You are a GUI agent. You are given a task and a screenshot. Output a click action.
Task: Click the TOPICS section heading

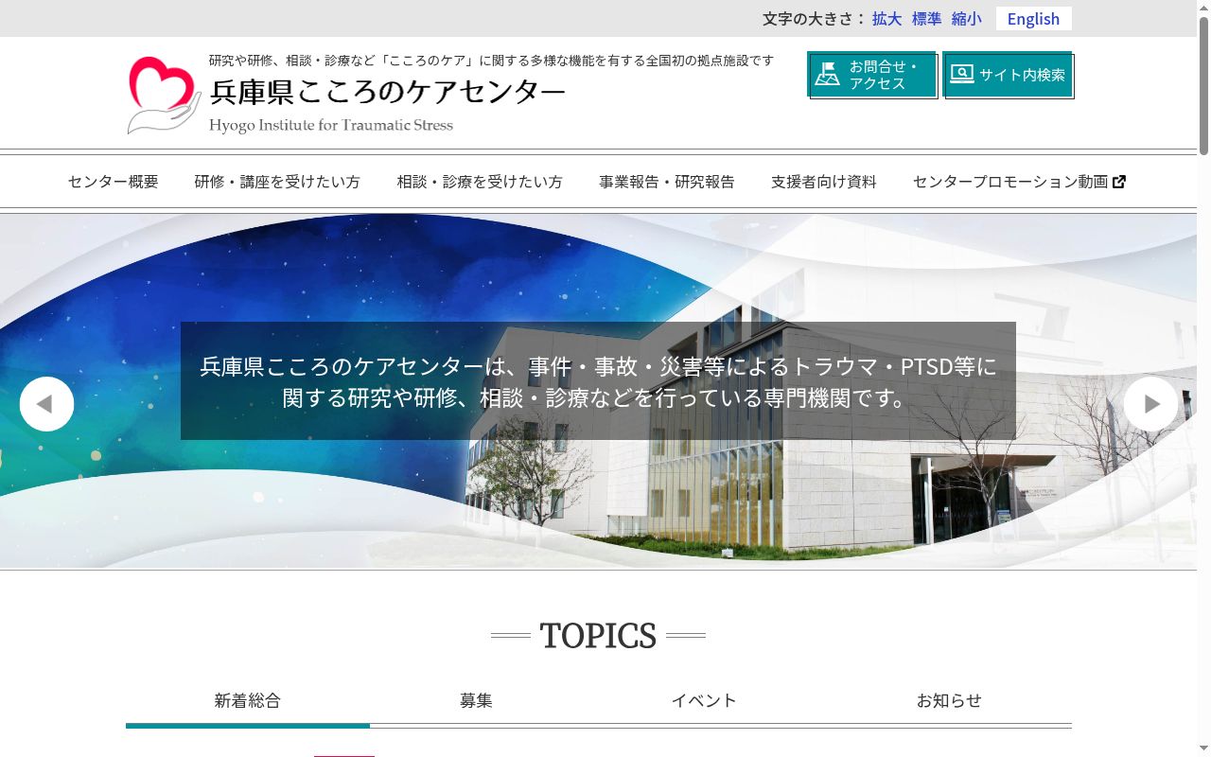pos(598,636)
